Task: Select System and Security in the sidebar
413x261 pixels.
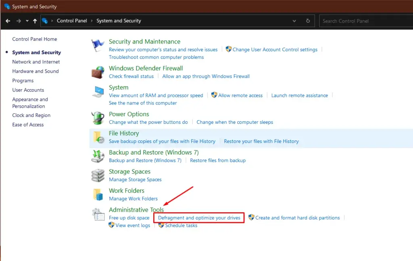Action: [36, 52]
